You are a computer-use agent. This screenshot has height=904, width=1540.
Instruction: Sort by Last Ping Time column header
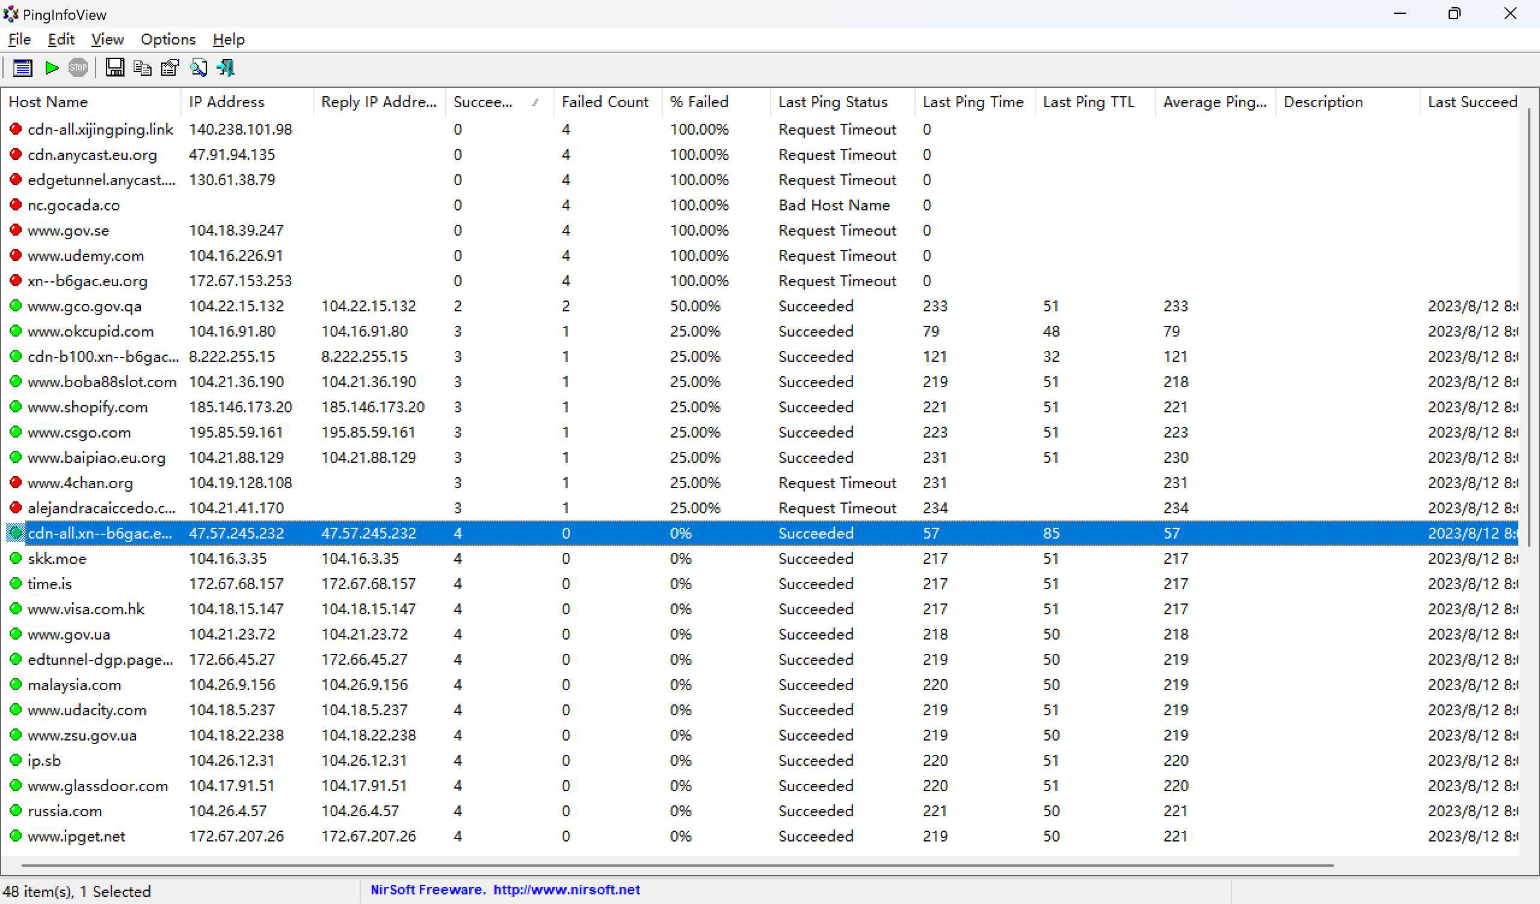975,102
